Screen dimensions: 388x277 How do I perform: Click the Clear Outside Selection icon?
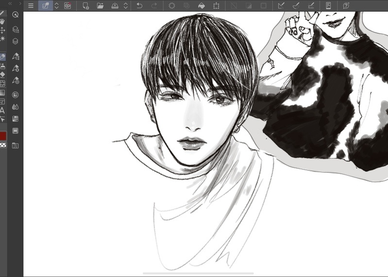(x=186, y=5)
